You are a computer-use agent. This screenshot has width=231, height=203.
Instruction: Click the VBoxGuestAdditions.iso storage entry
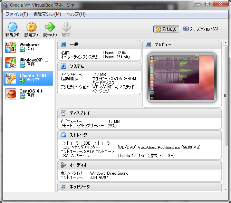(x=159, y=147)
